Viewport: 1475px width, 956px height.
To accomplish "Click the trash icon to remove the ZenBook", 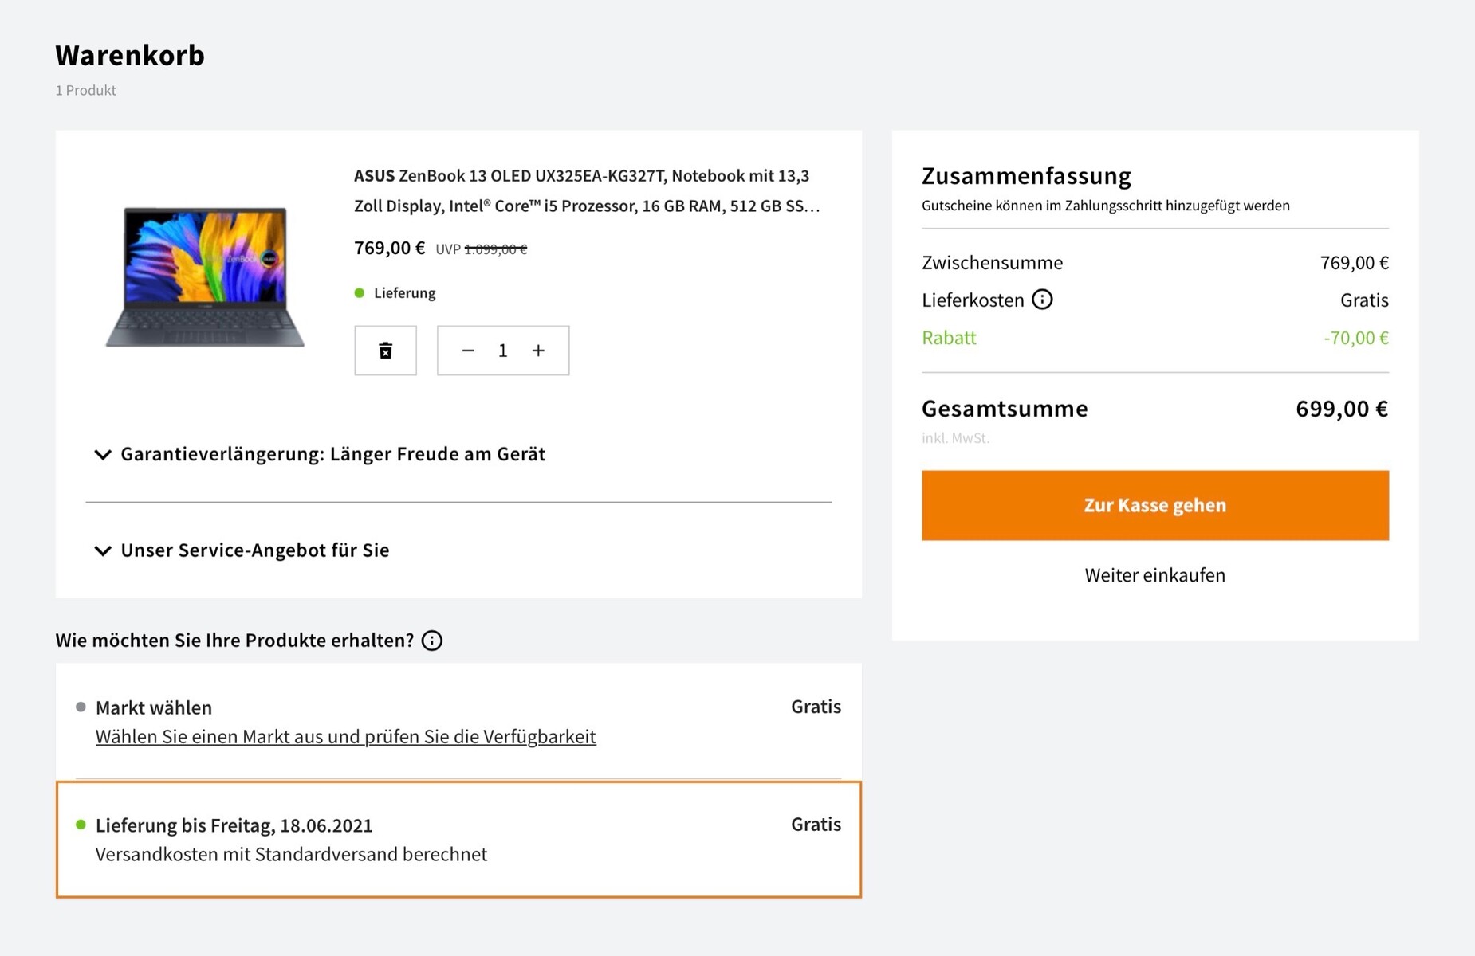I will click(385, 351).
